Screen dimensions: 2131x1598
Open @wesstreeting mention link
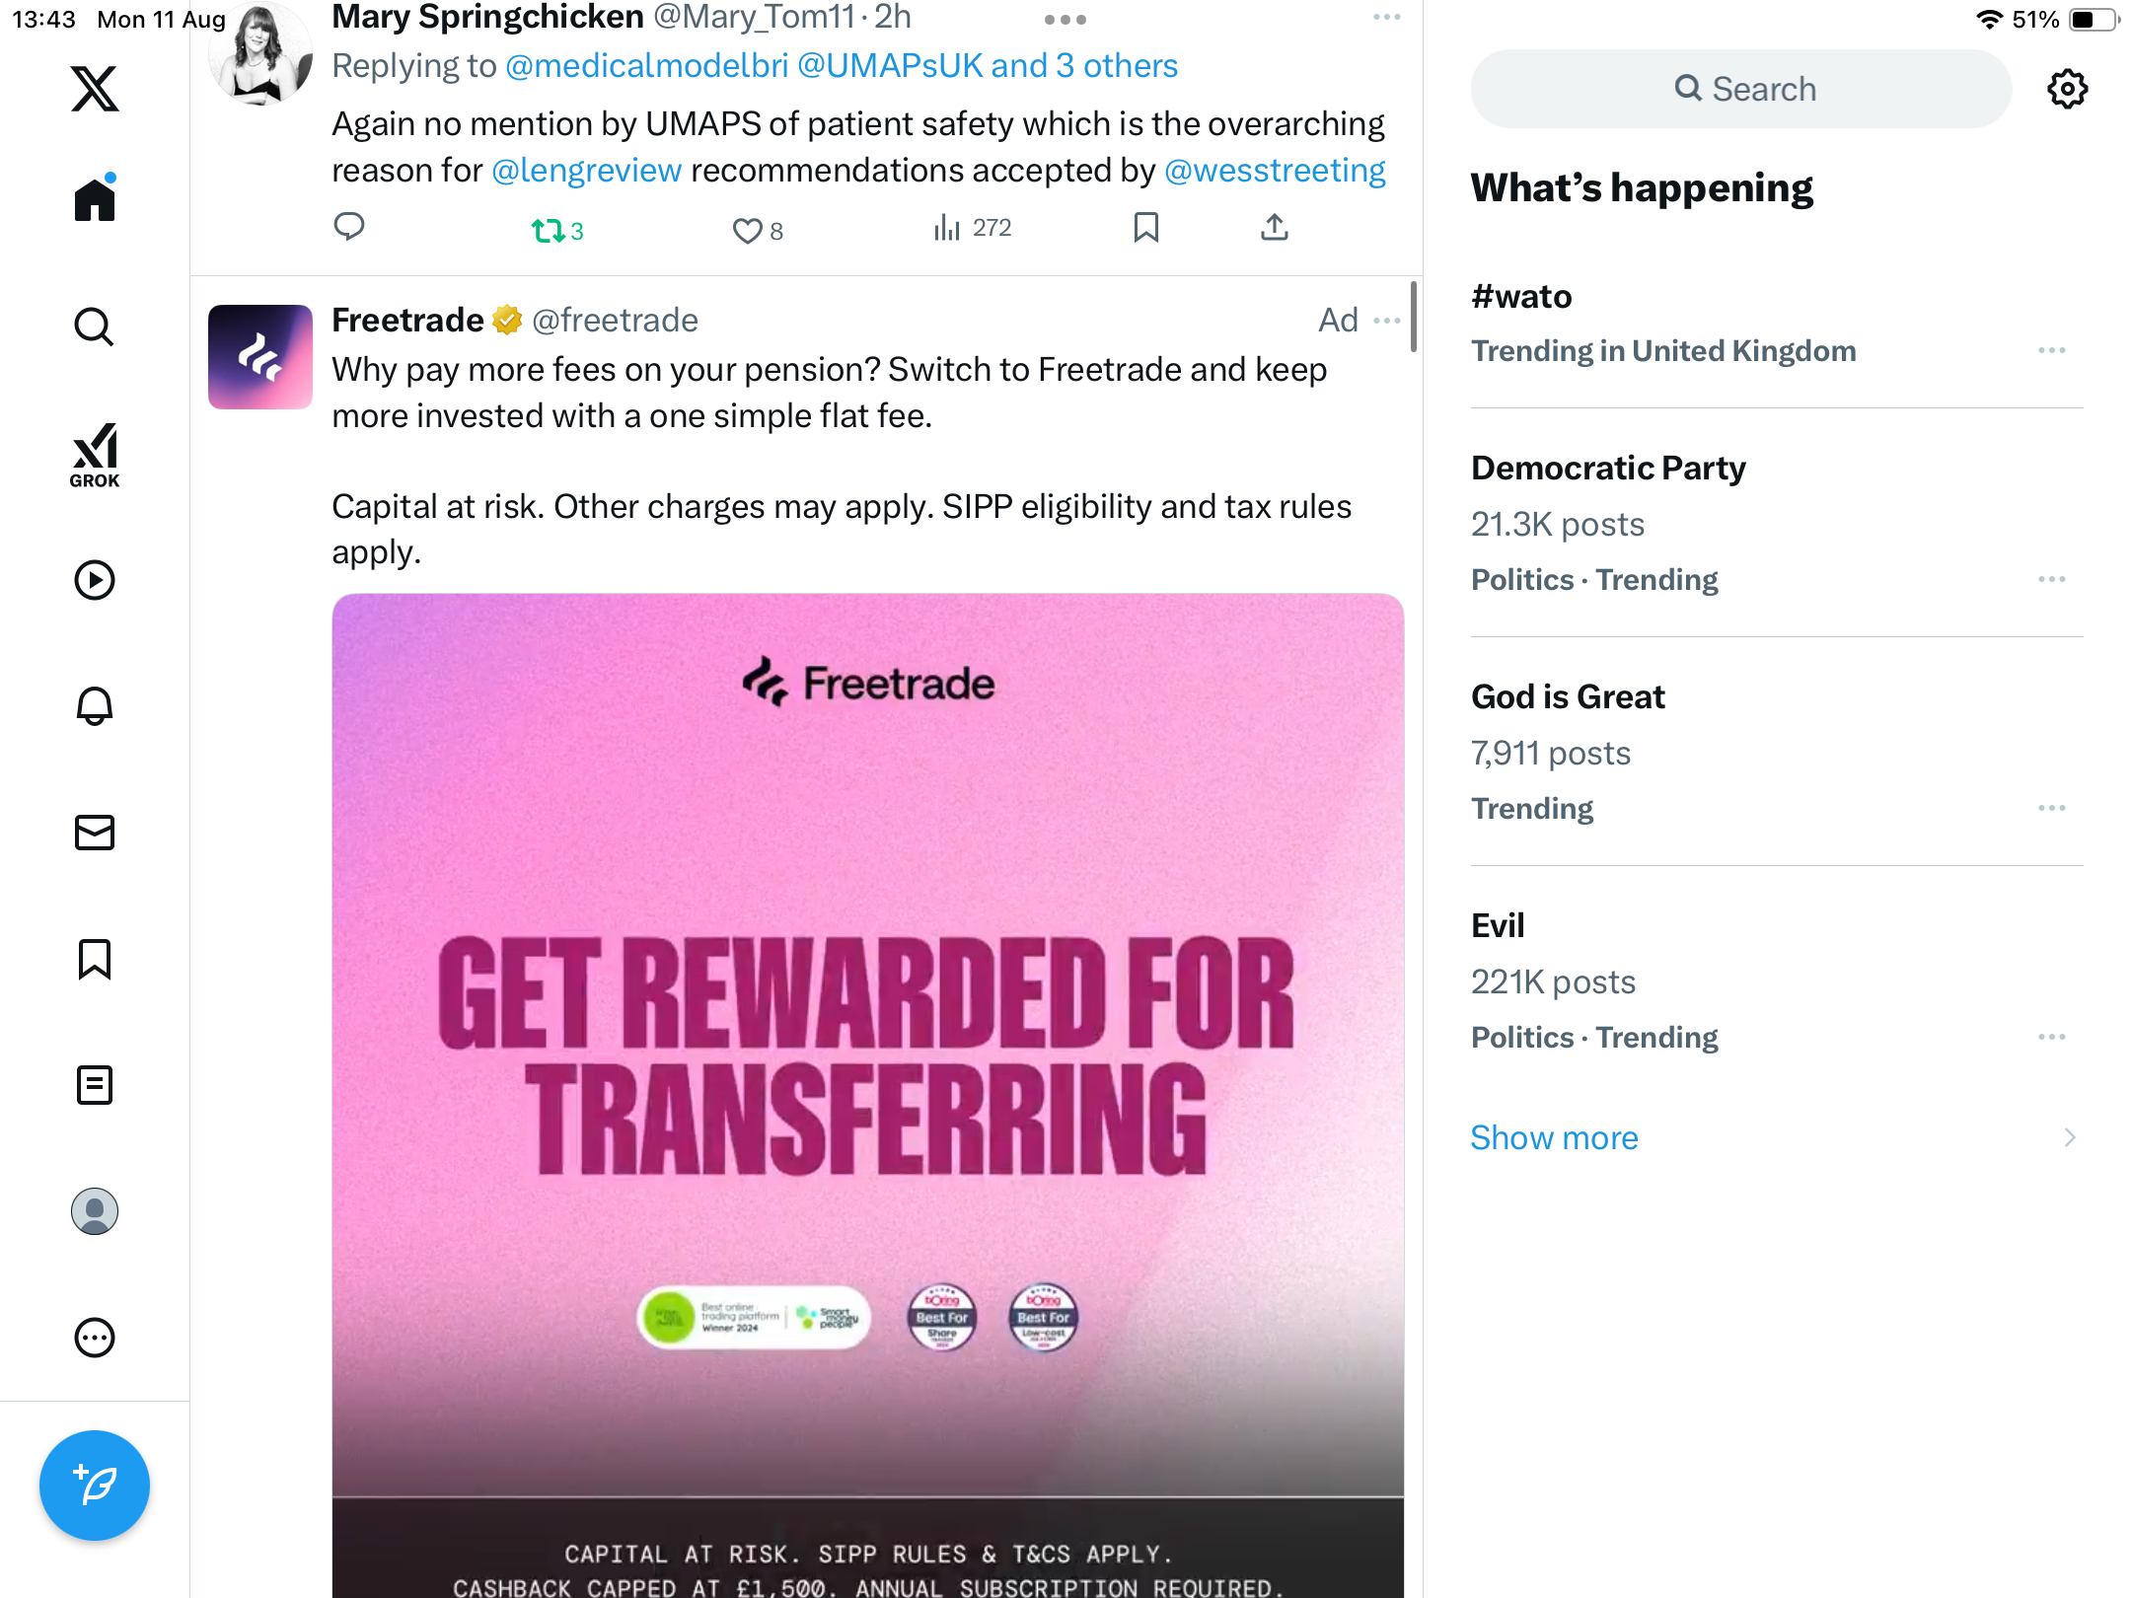pos(1275,171)
